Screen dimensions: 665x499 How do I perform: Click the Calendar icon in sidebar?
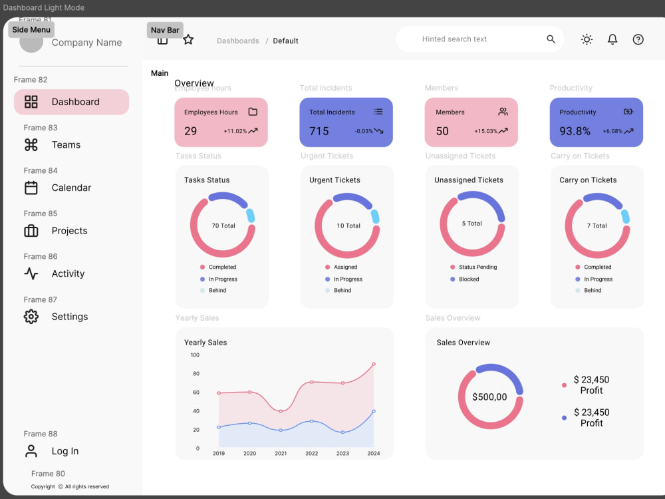(31, 188)
